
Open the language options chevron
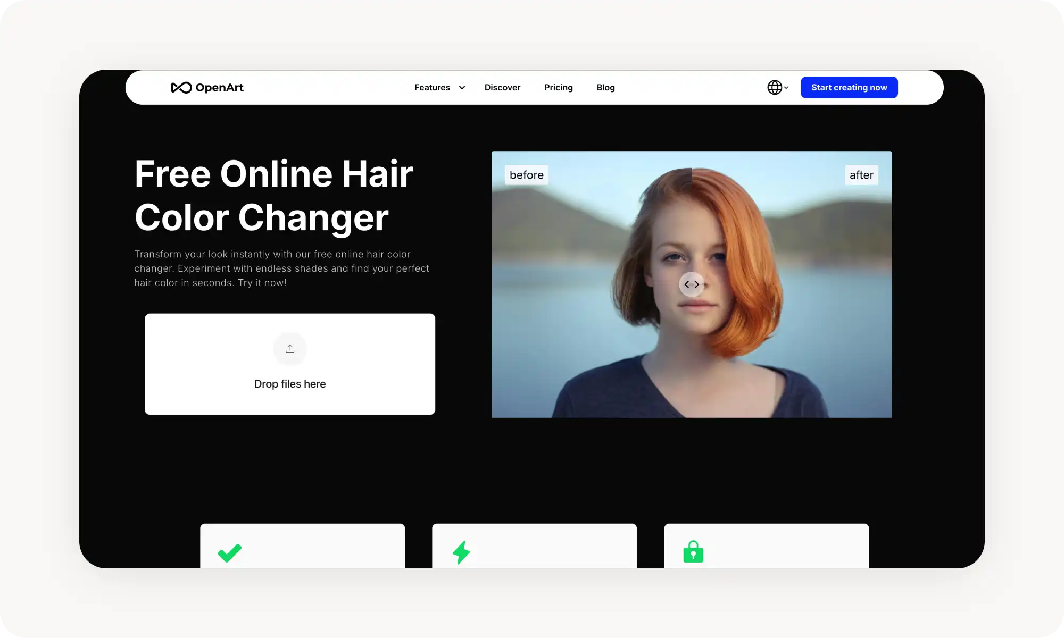[786, 88]
